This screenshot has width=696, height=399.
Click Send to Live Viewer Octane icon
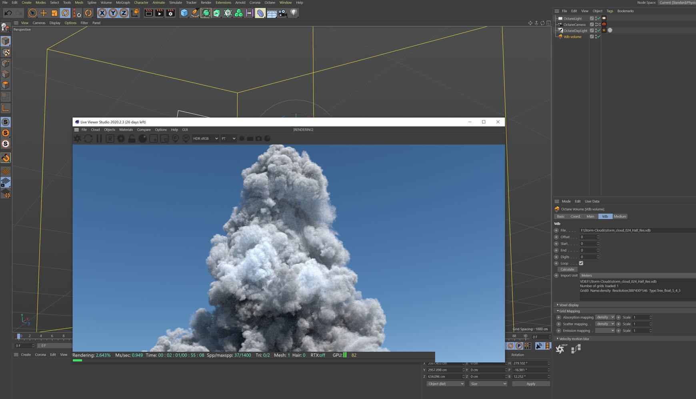(x=77, y=138)
